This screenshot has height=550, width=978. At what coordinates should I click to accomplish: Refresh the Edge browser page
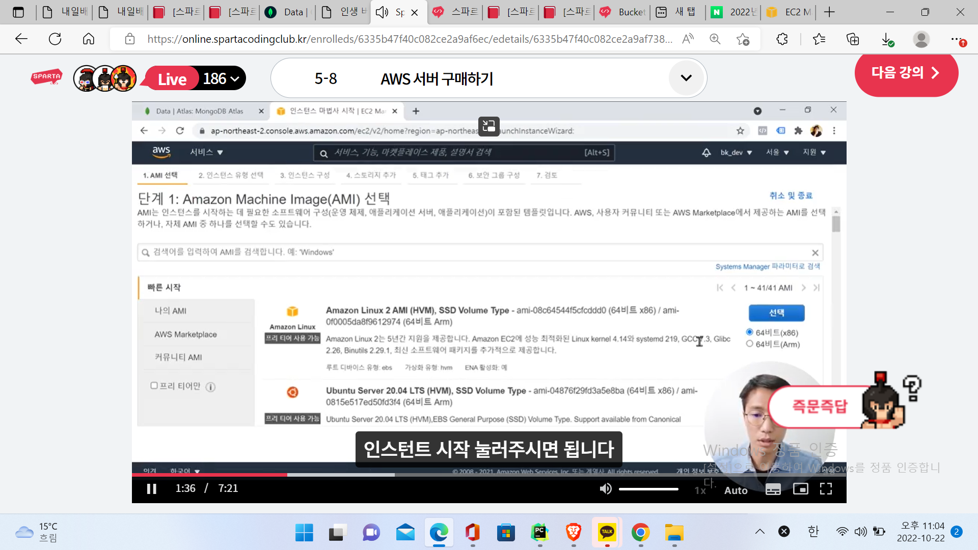(x=55, y=39)
